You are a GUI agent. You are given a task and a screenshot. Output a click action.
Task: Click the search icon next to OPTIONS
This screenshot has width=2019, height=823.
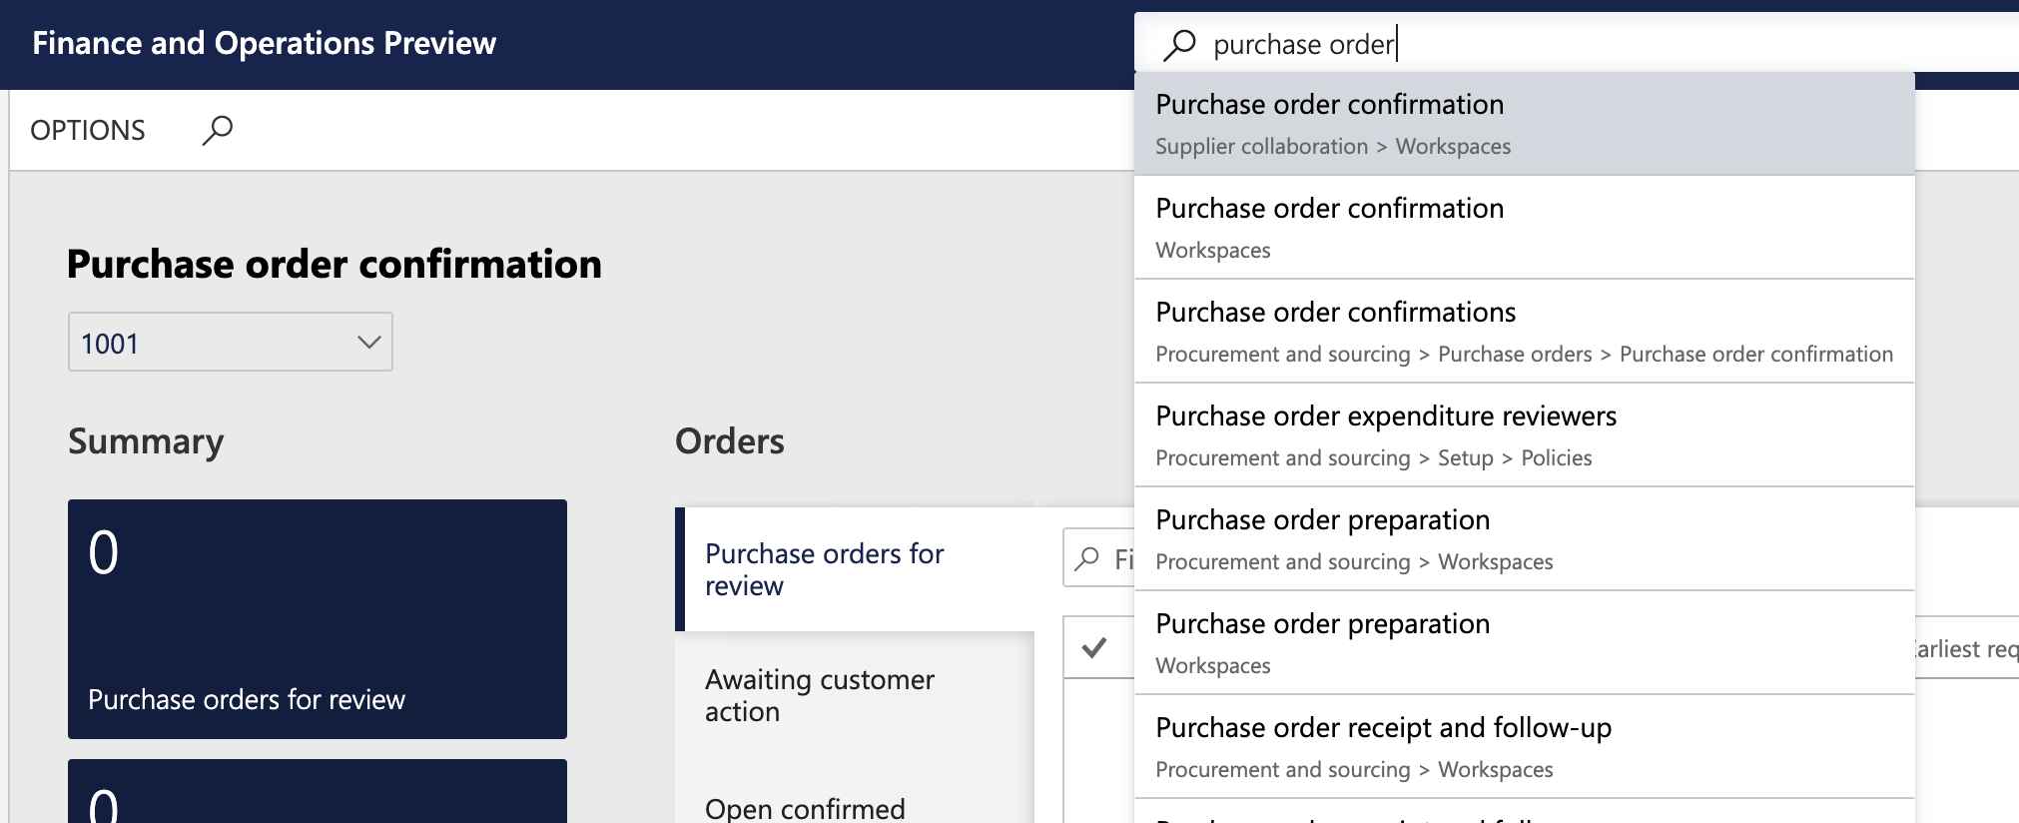tap(218, 130)
